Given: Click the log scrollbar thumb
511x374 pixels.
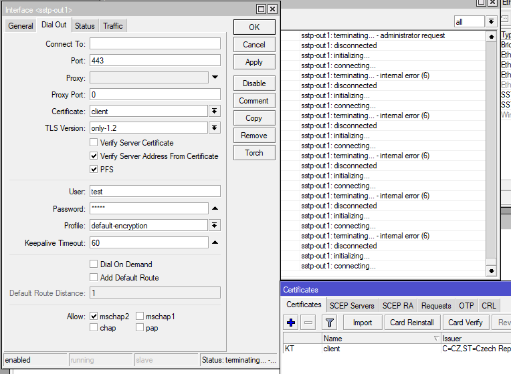Looking at the screenshot, I should pos(491,262).
